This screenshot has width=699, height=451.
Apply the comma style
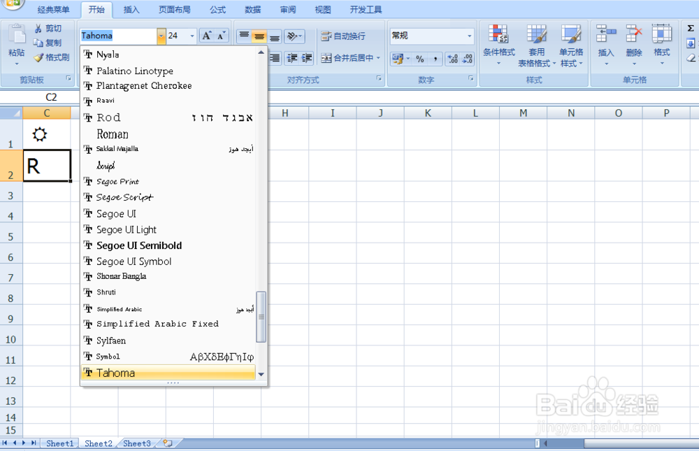pos(435,59)
